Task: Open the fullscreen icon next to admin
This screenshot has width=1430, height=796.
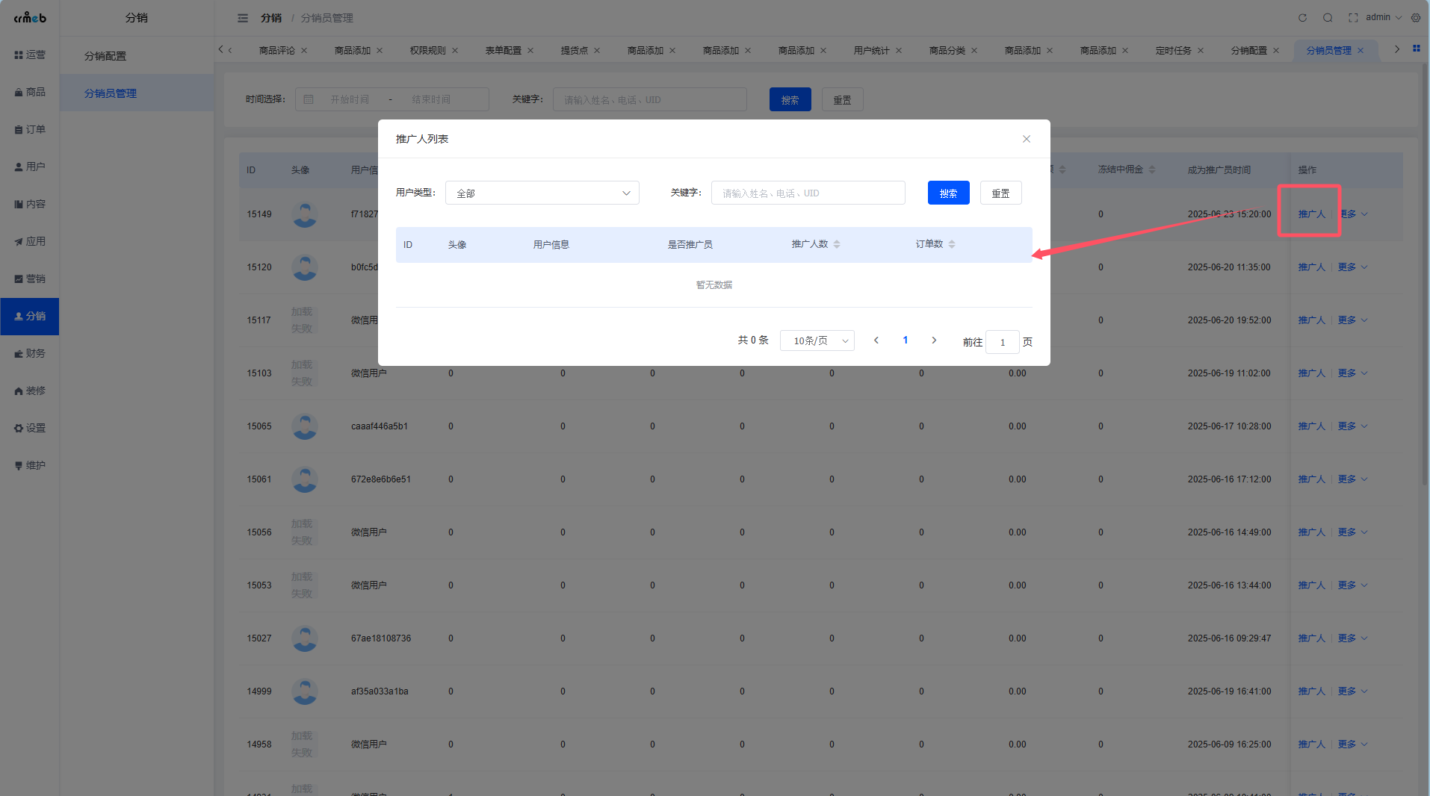Action: pyautogui.click(x=1353, y=17)
